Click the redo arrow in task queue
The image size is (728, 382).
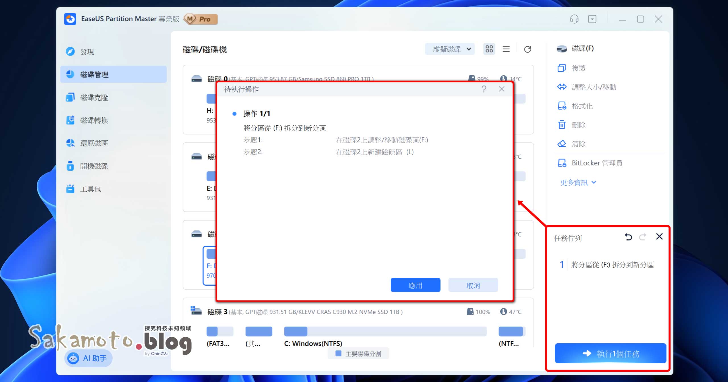coord(643,236)
